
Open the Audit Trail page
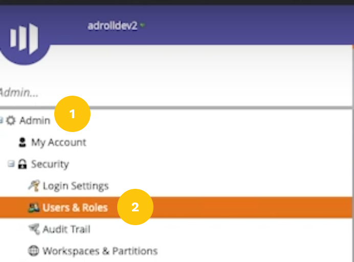click(67, 229)
